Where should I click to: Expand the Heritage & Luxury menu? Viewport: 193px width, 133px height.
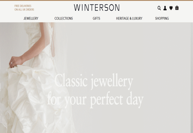click(129, 18)
